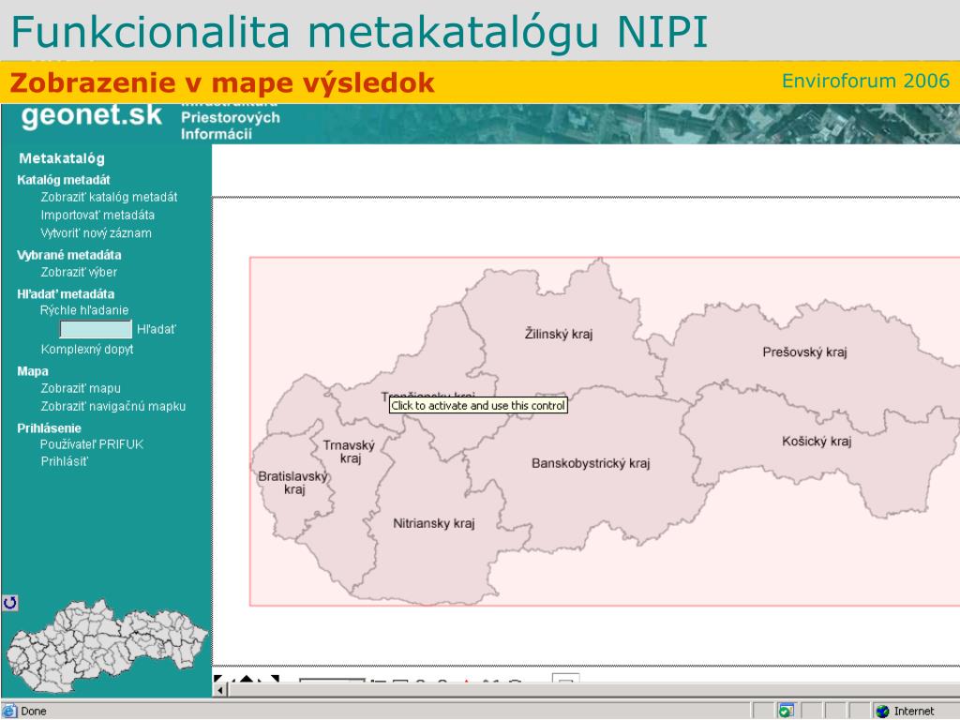Click the Prihlásenie section heading
The width and height of the screenshot is (960, 720).
(x=49, y=428)
